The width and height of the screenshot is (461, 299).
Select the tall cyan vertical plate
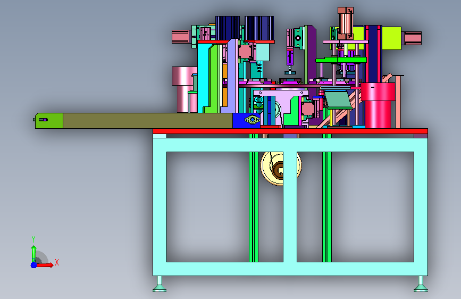tap(203, 78)
